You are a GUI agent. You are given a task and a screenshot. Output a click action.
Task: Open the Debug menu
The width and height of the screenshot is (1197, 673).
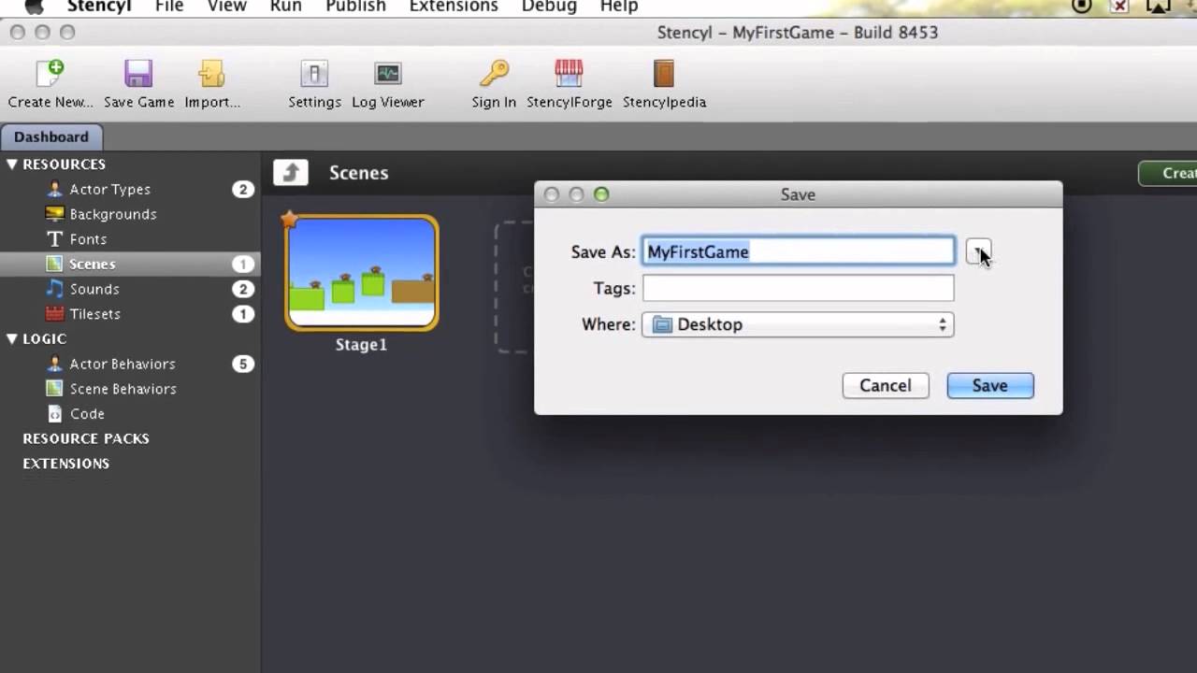click(x=549, y=7)
